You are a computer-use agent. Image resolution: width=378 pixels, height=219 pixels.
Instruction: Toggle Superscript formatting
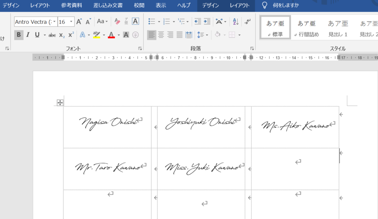click(x=71, y=35)
